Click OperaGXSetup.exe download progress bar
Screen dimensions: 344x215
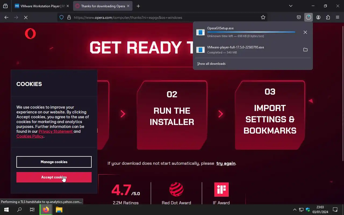click(251, 32)
